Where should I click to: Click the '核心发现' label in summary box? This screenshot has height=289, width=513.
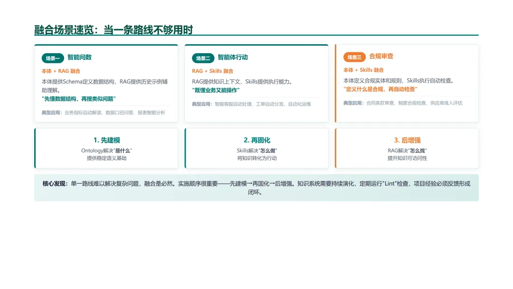point(55,184)
